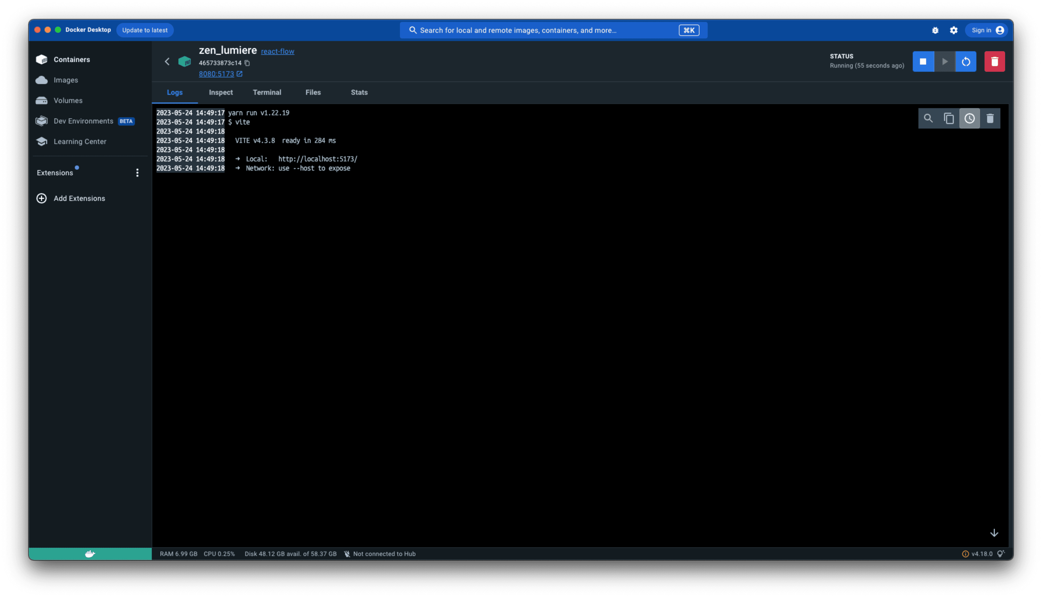Open the Stats tab
Image resolution: width=1042 pixels, height=598 pixels.
359,92
